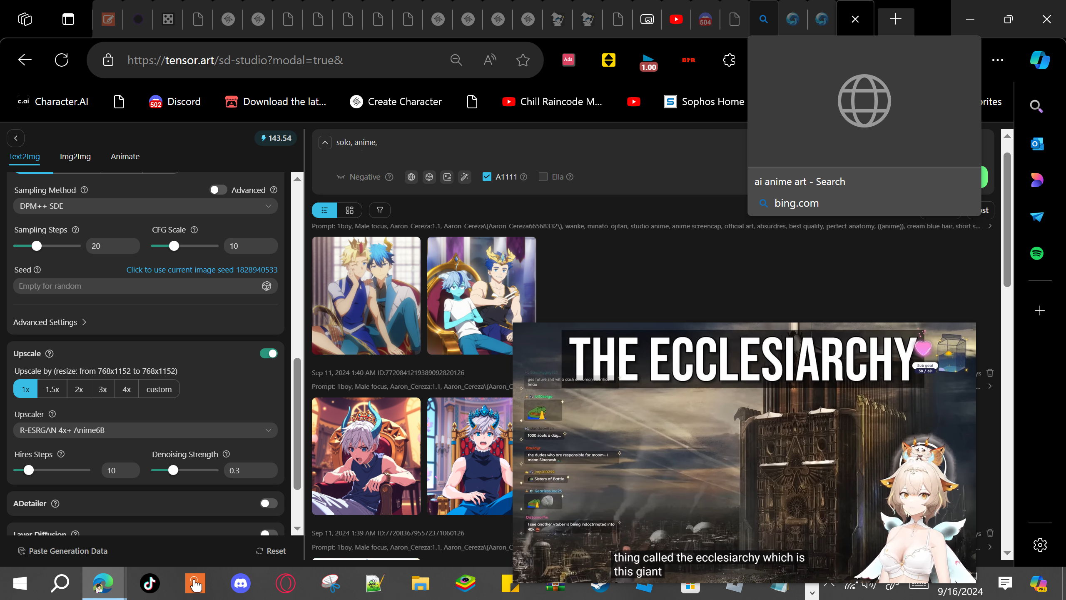
Task: Open the thumbnail of two boys, blond and blue-haired
Action: coord(366,295)
